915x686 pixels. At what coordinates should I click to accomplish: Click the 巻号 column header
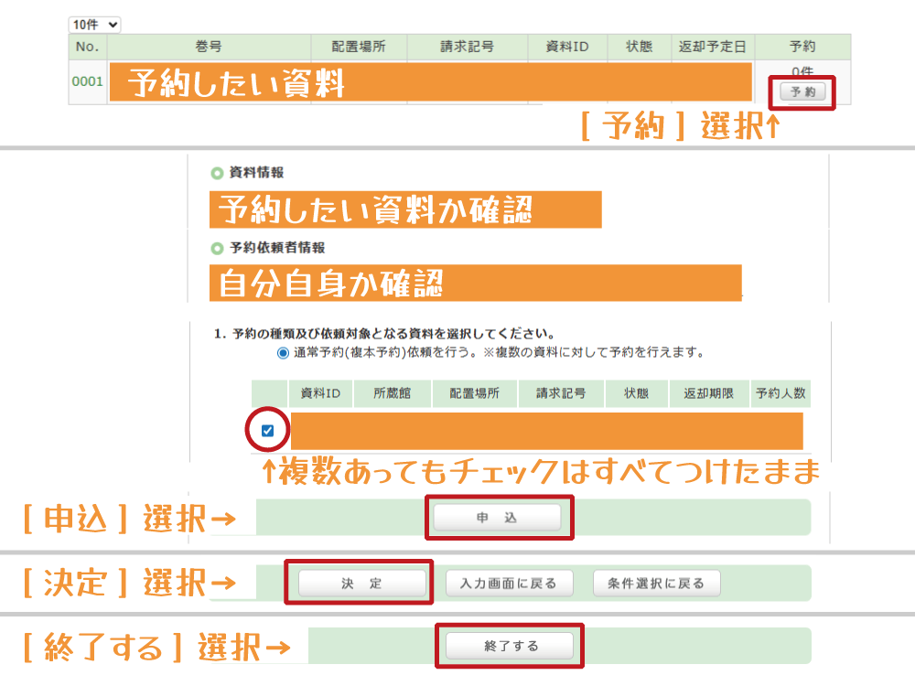[208, 47]
